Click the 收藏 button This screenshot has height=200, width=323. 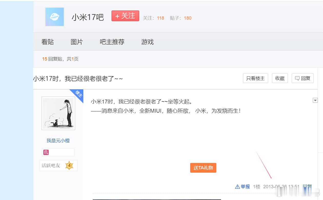[x=280, y=78]
